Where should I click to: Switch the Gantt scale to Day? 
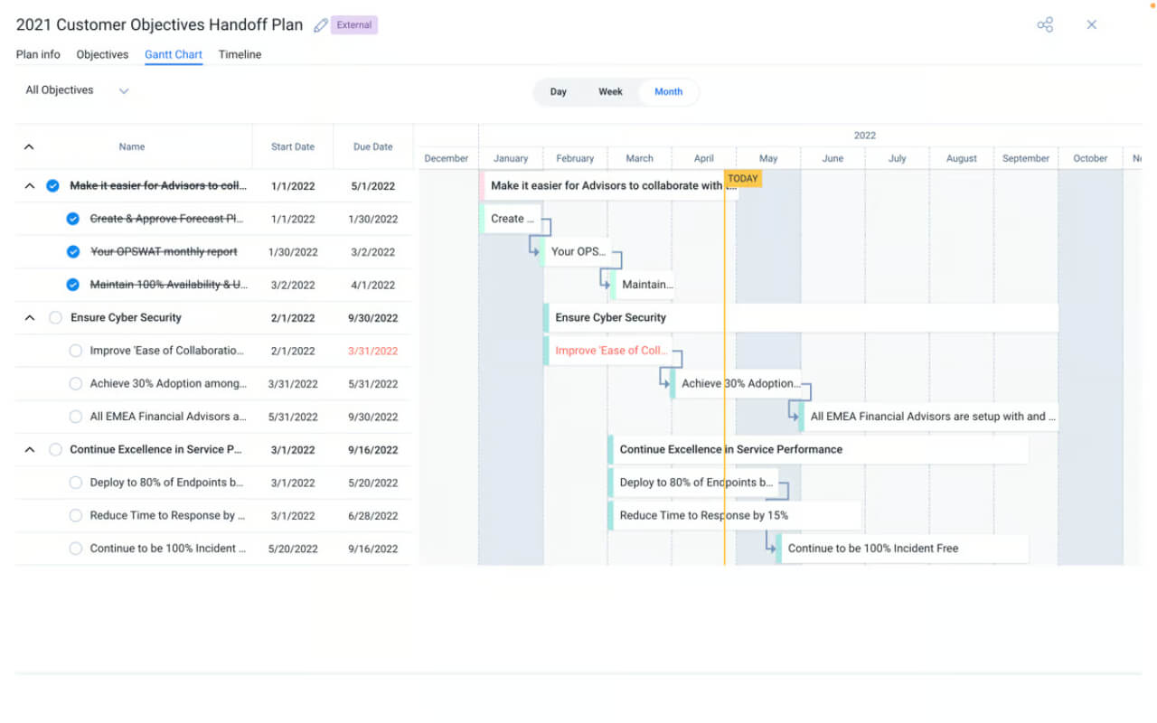click(559, 91)
